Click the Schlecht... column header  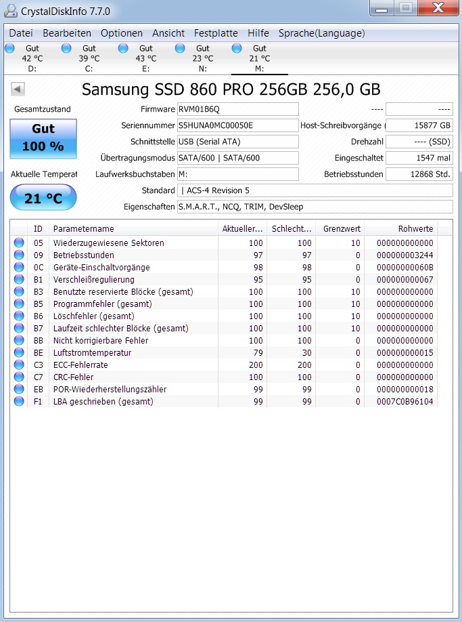[292, 228]
